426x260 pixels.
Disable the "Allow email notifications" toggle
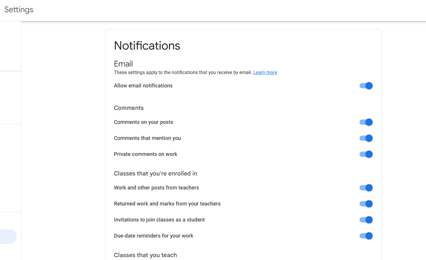pos(366,85)
